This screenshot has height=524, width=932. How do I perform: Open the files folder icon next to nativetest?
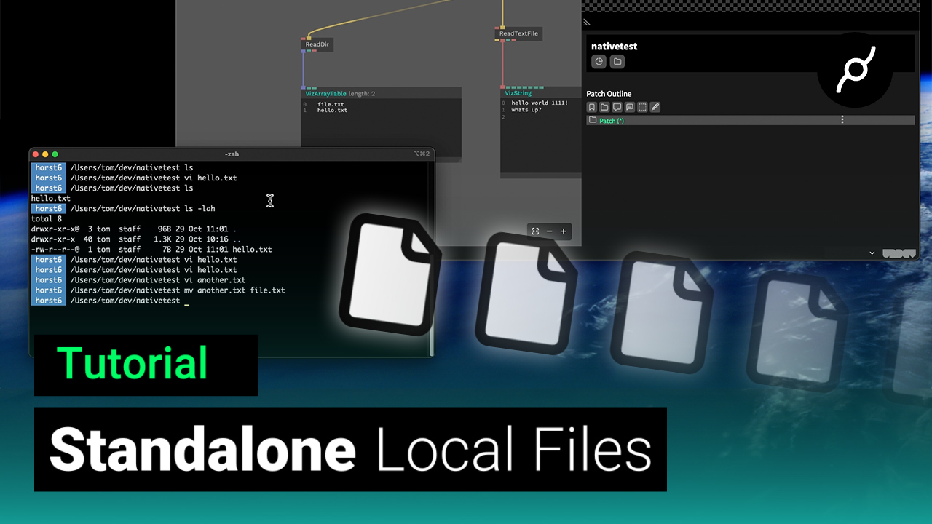[x=617, y=62]
